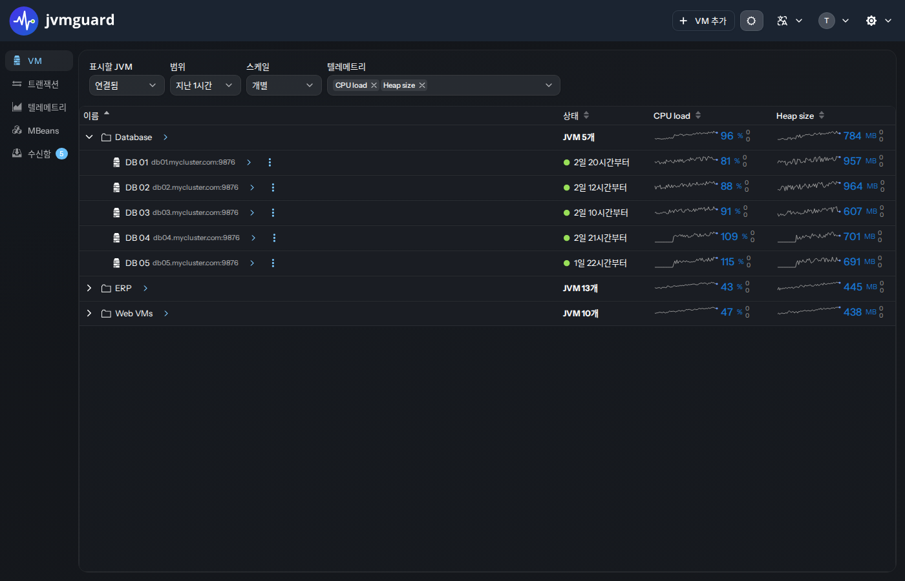Open DB 02 more options menu
The height and width of the screenshot is (581, 905).
pos(273,188)
